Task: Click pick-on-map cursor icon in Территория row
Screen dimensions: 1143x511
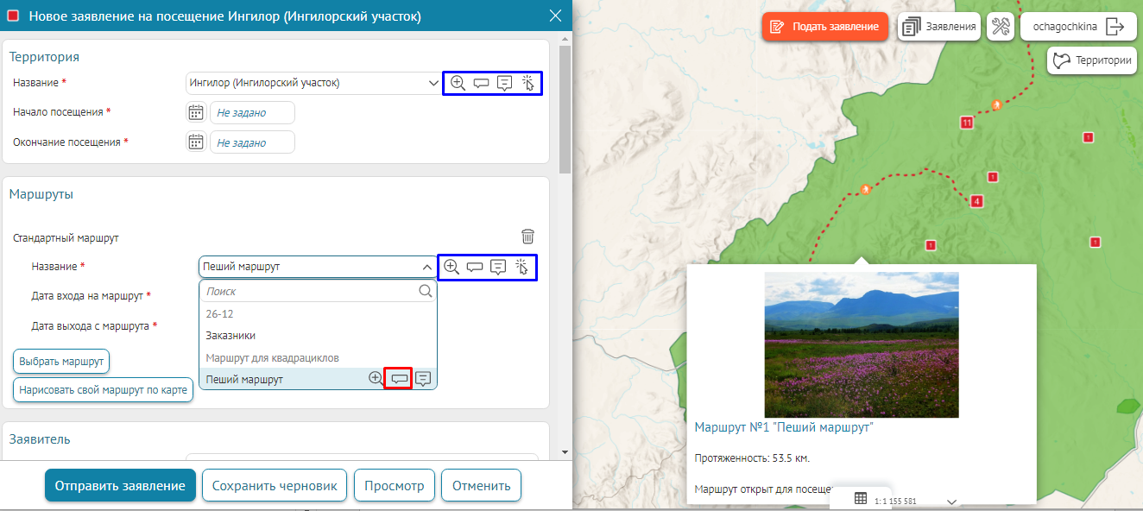Action: (x=528, y=83)
